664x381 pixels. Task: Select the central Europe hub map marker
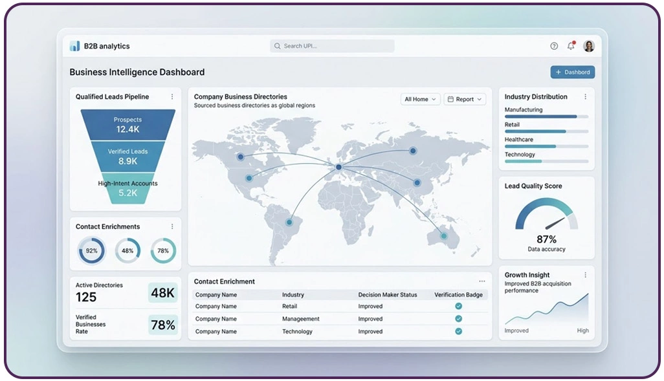click(x=338, y=168)
